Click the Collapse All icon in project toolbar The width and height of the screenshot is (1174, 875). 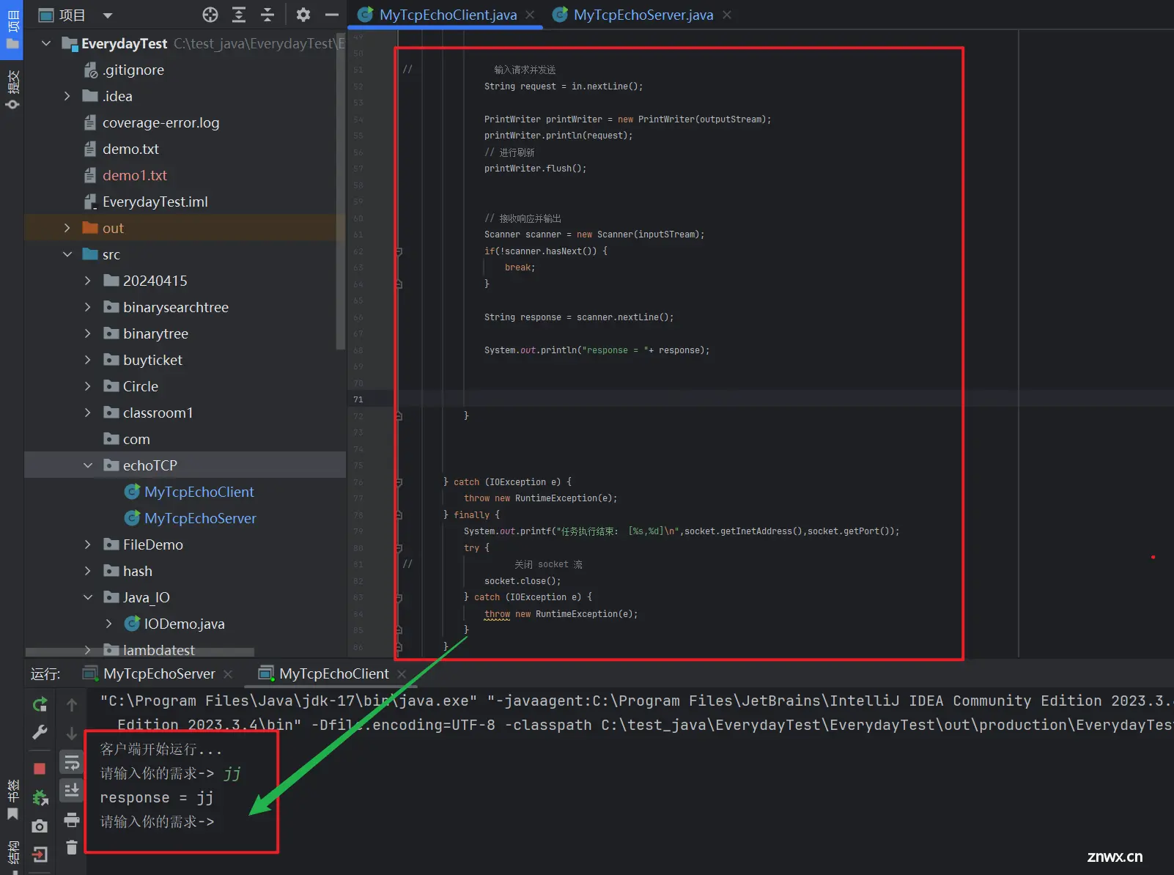coord(267,15)
